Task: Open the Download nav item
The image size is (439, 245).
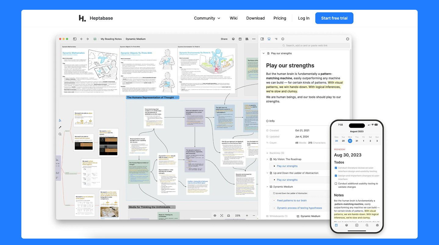Action: [255, 18]
